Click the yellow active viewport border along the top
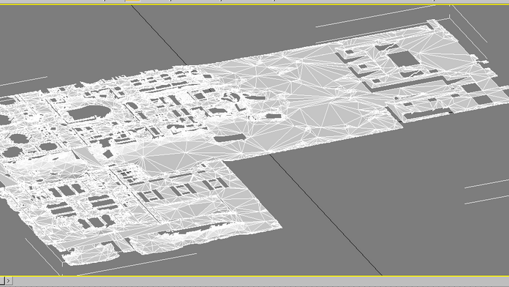This screenshot has width=509, height=287. [x=254, y=4]
